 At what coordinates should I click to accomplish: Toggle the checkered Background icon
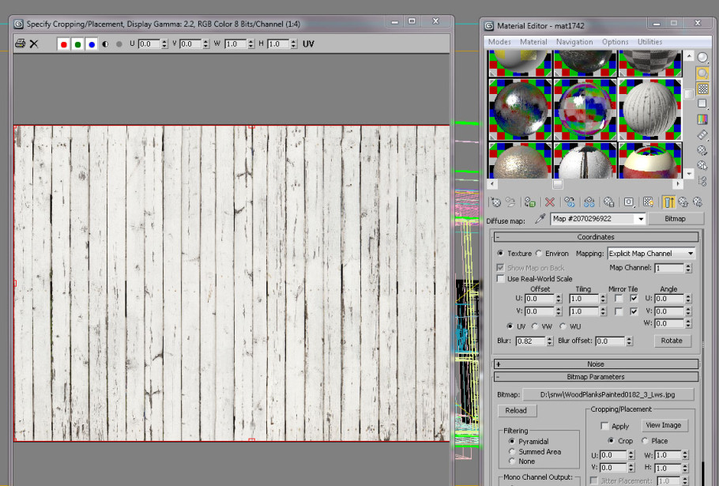[702, 89]
